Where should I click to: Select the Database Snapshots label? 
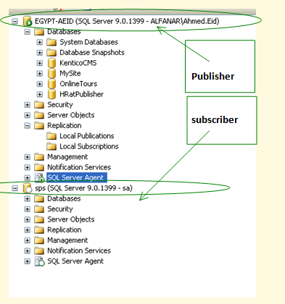point(92,53)
